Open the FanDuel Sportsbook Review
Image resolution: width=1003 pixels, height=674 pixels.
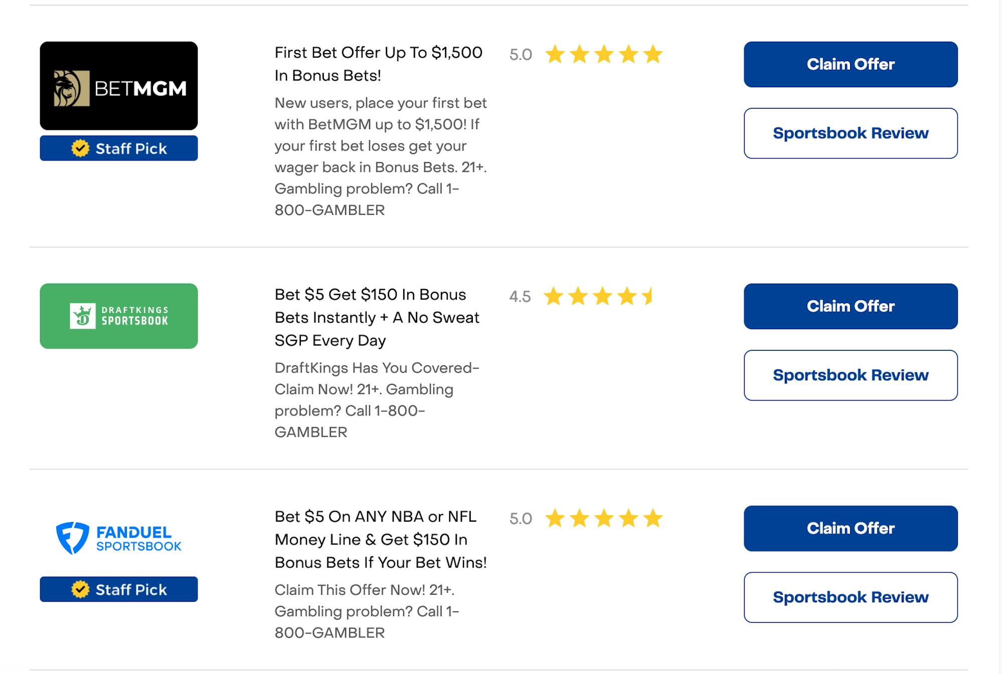851,597
